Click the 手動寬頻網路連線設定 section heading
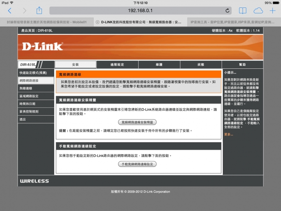281x211 pixels. point(78,146)
